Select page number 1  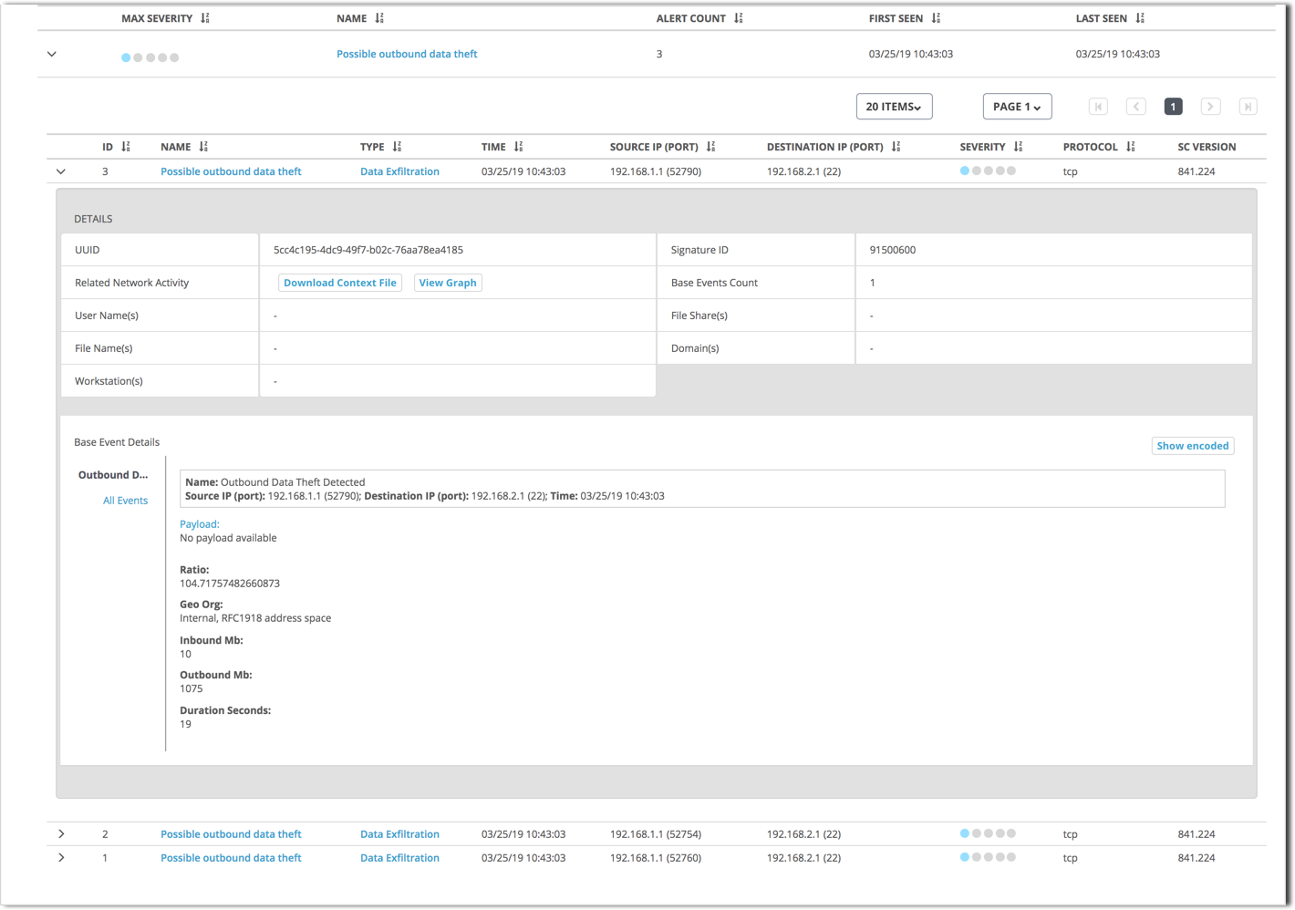click(x=1173, y=107)
